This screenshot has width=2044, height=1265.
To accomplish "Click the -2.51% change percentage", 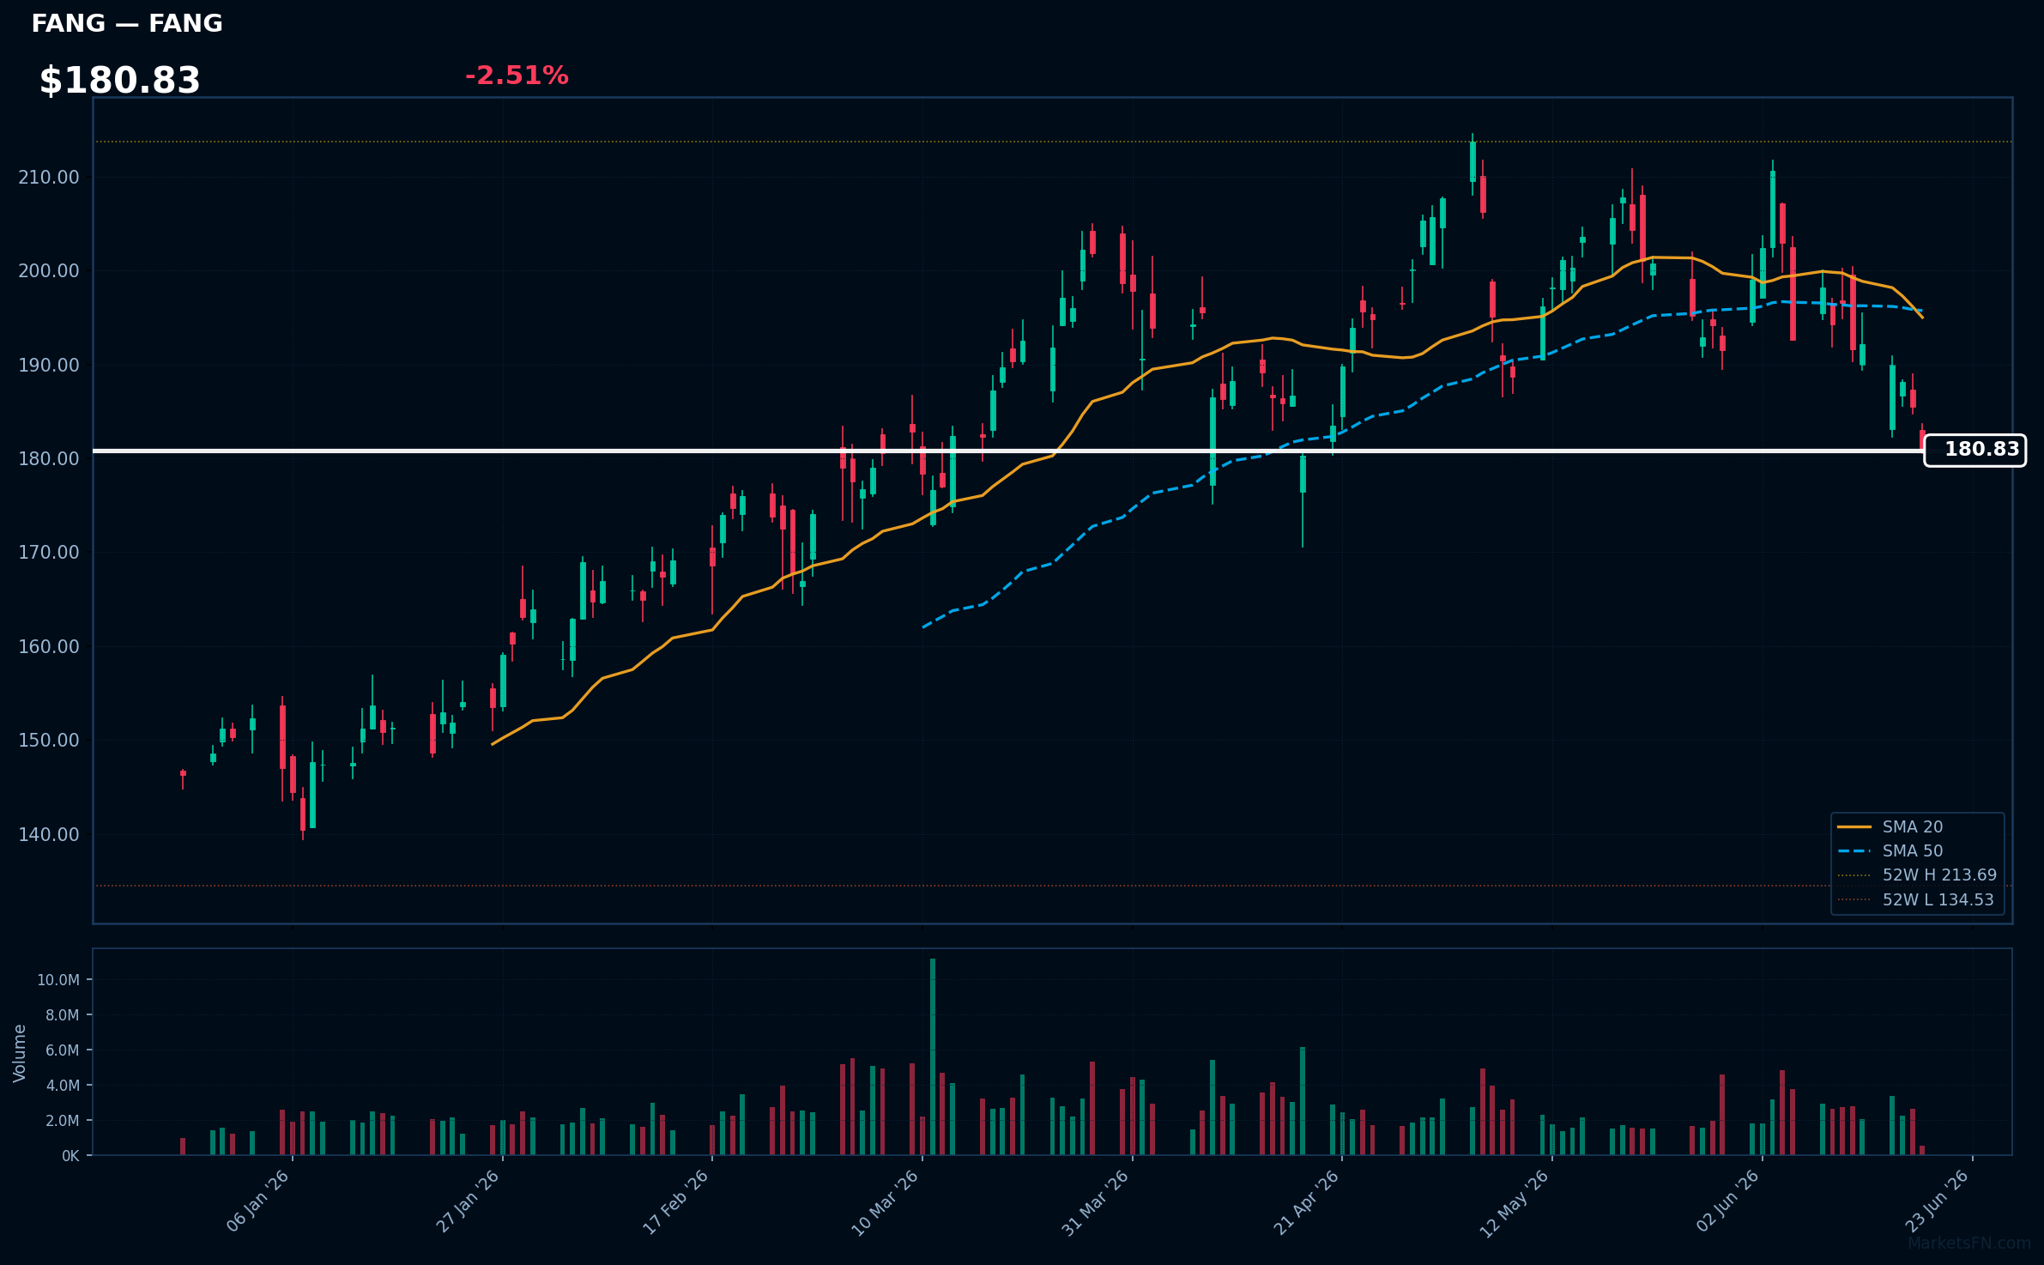I will tap(517, 76).
